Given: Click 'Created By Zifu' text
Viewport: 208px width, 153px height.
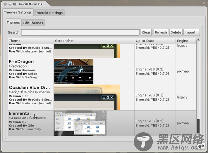Looking at the screenshot, I should (21, 126).
